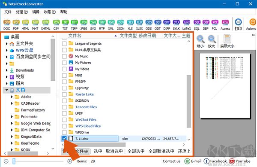Image resolution: width=257 pixels, height=167 pixels.
Task: Tick the My Pictures checkbox
Action: [64, 63]
